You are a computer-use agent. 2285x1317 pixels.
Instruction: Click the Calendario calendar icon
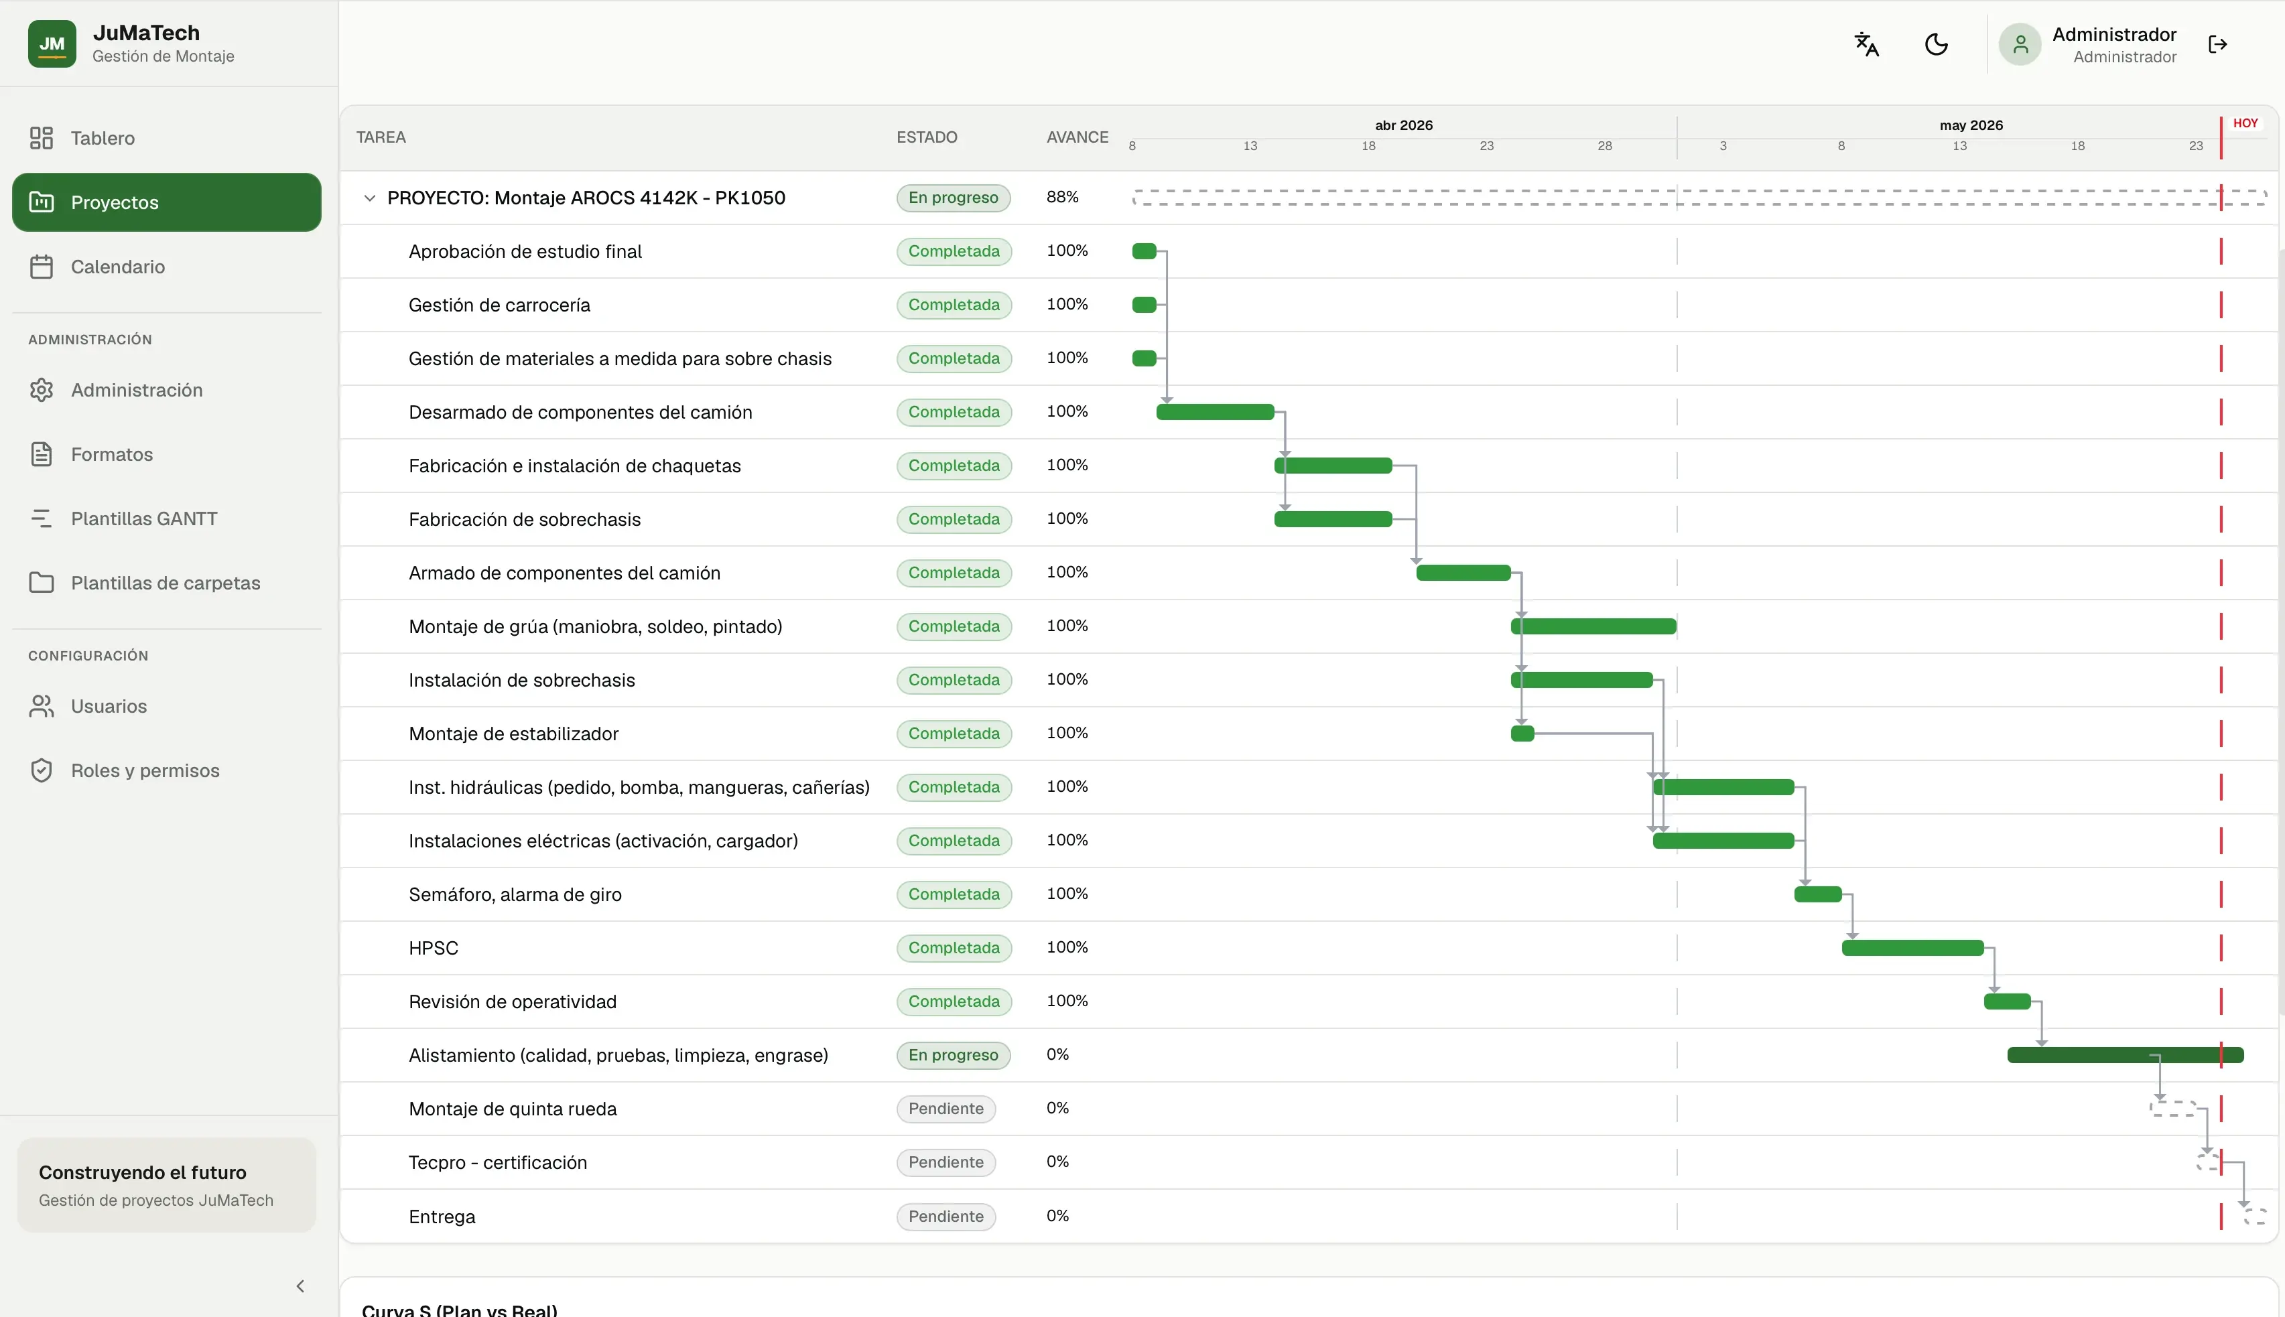[42, 267]
